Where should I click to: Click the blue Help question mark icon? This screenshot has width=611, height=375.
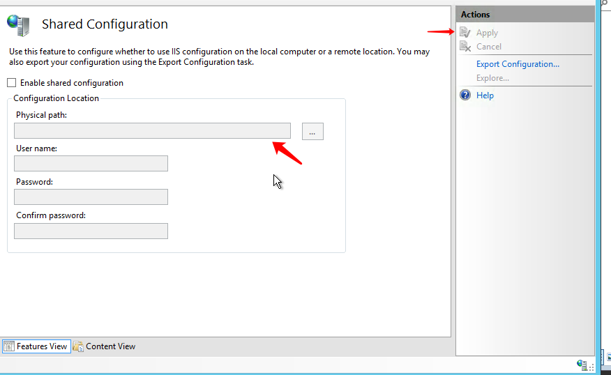pos(466,95)
